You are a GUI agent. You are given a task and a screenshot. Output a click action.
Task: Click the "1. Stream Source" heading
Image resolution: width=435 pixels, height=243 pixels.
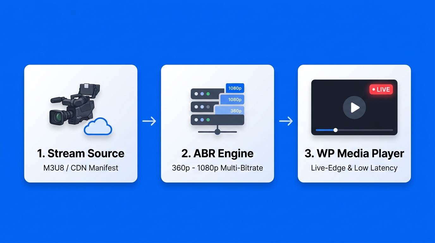click(81, 153)
